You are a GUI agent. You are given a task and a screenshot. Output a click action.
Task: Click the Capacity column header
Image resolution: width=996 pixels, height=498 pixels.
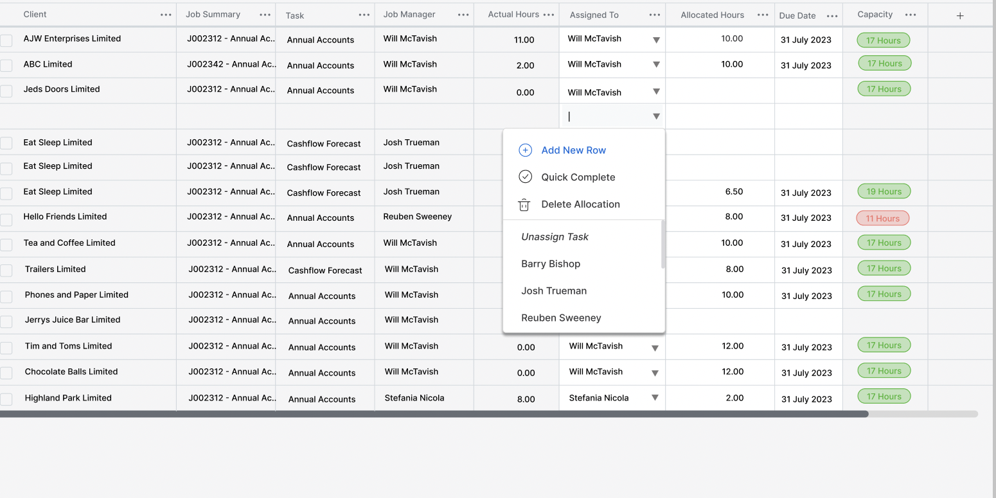(x=875, y=14)
